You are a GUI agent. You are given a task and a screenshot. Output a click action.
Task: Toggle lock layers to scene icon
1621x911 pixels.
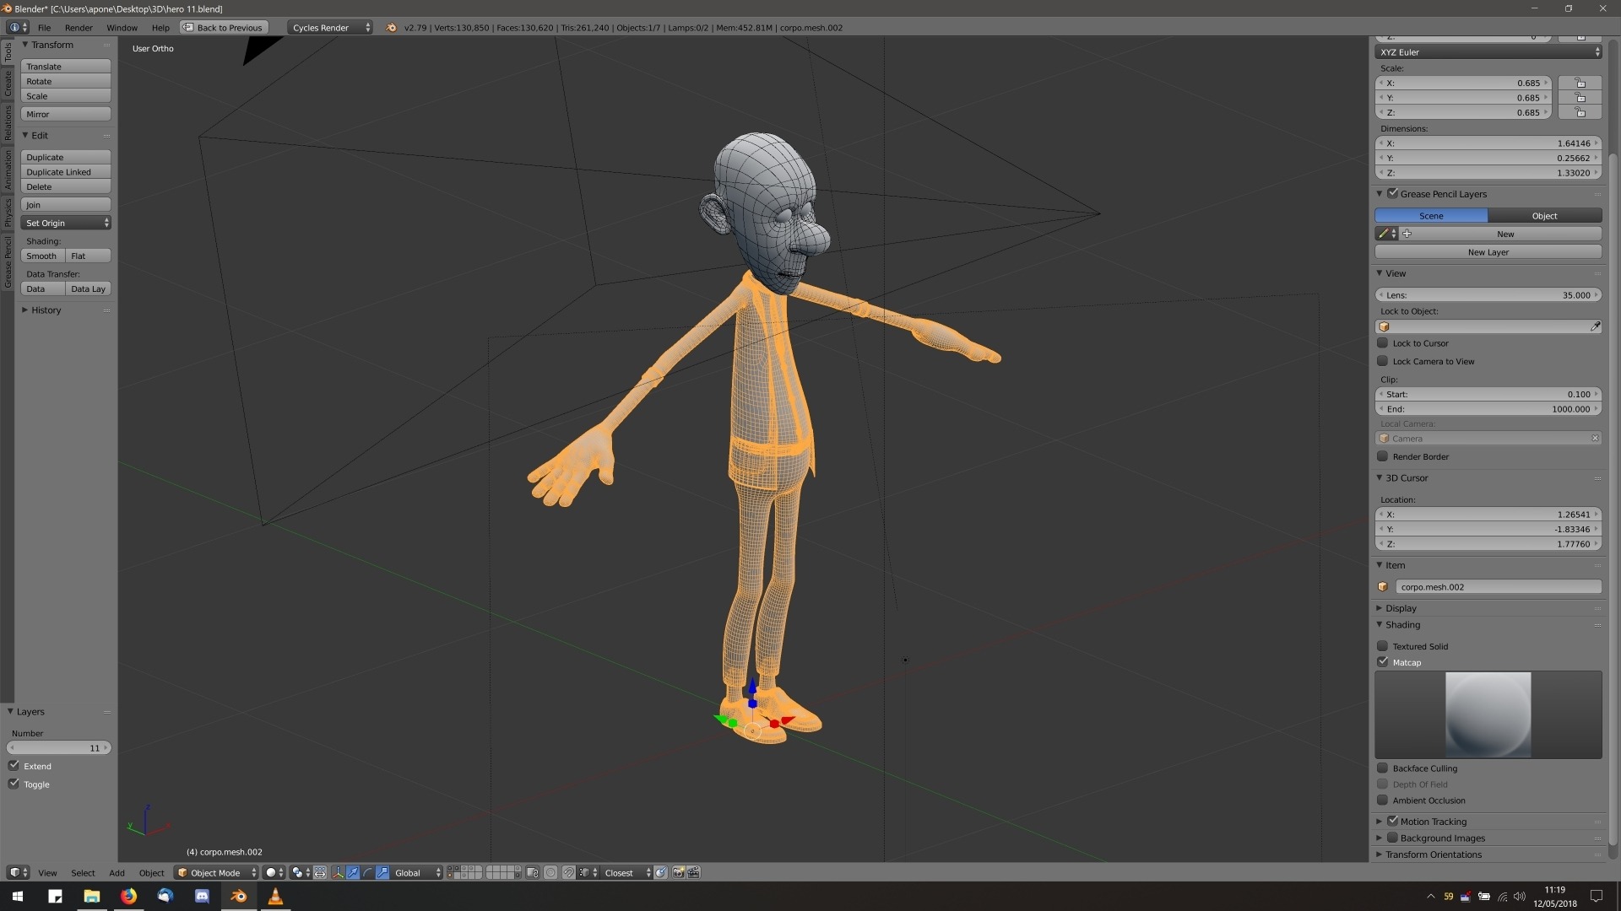[x=533, y=873]
